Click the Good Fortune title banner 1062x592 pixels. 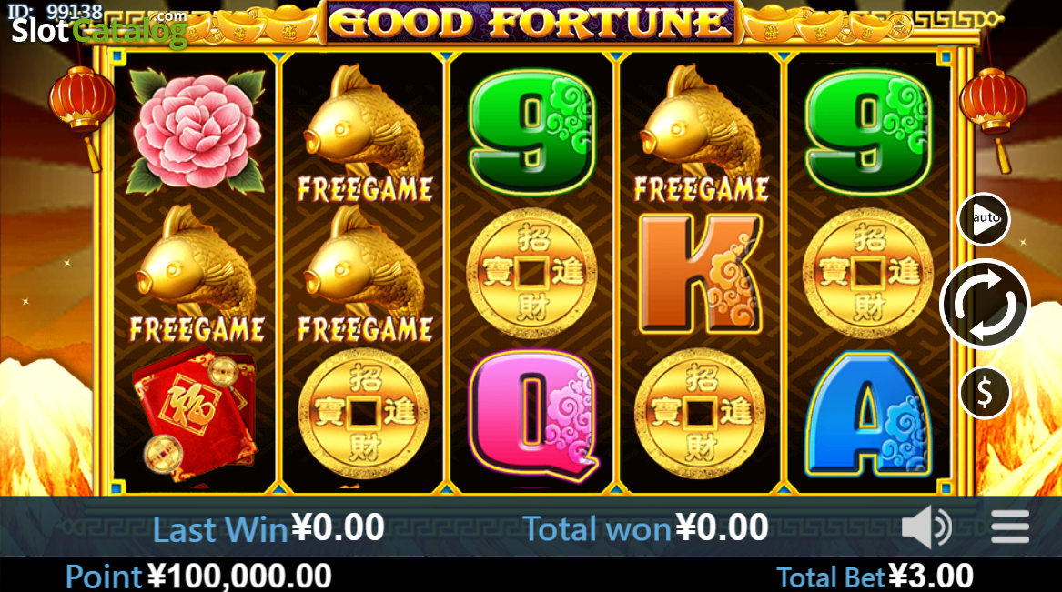(531, 23)
